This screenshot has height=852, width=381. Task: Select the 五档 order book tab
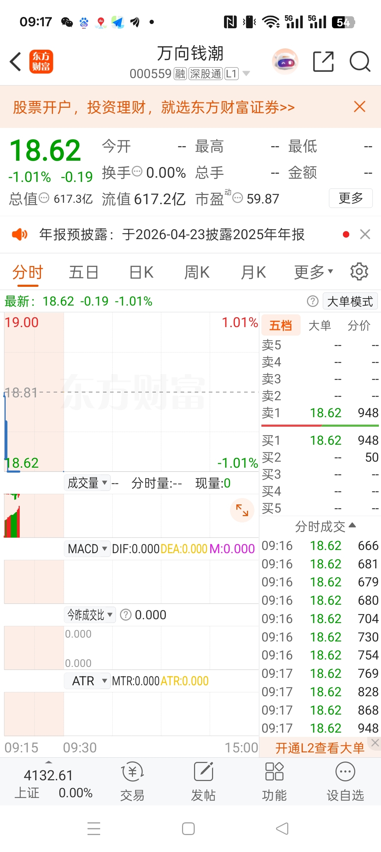tap(281, 325)
